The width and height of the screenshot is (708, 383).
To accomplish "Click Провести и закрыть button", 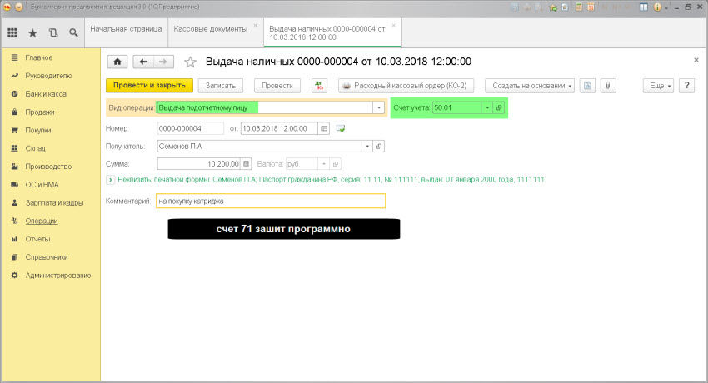I will point(150,86).
